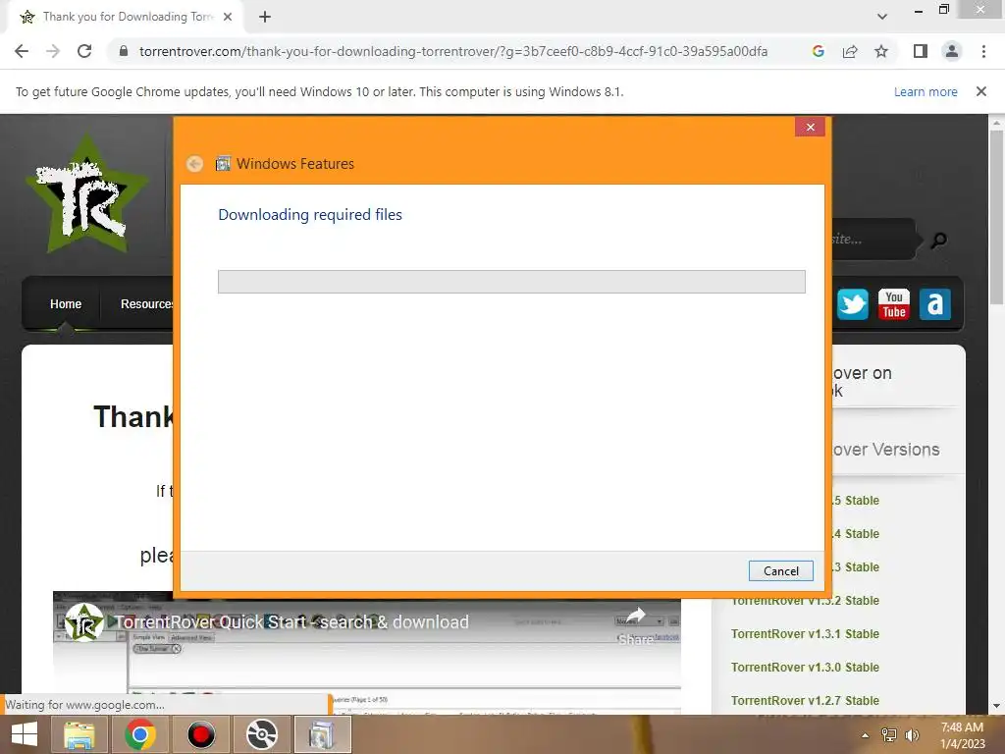Click the Downloading required files heading

click(x=310, y=215)
